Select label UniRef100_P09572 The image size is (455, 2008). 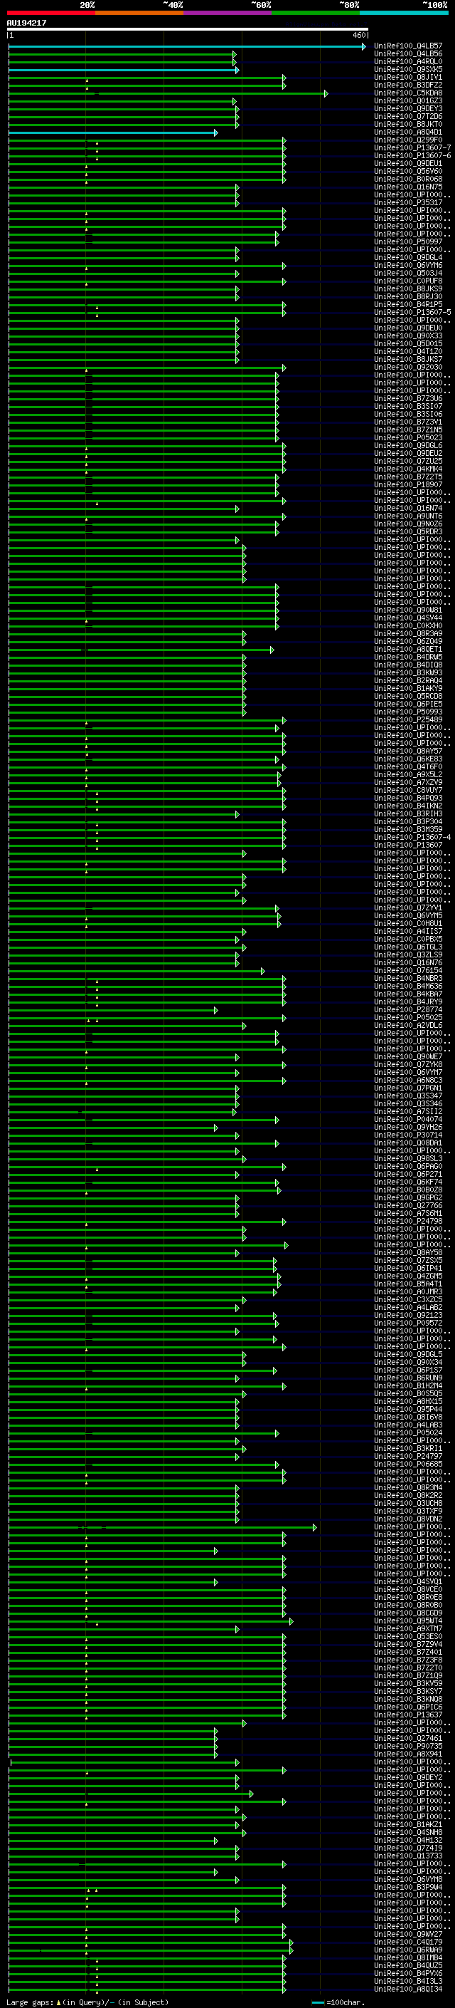pos(408,1323)
